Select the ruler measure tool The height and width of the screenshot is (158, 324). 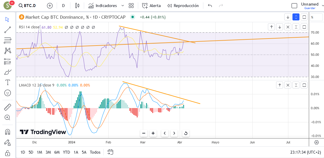pyautogui.click(x=7, y=107)
